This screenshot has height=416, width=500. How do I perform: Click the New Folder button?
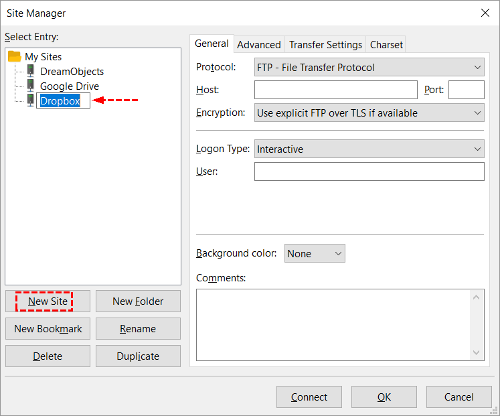138,301
